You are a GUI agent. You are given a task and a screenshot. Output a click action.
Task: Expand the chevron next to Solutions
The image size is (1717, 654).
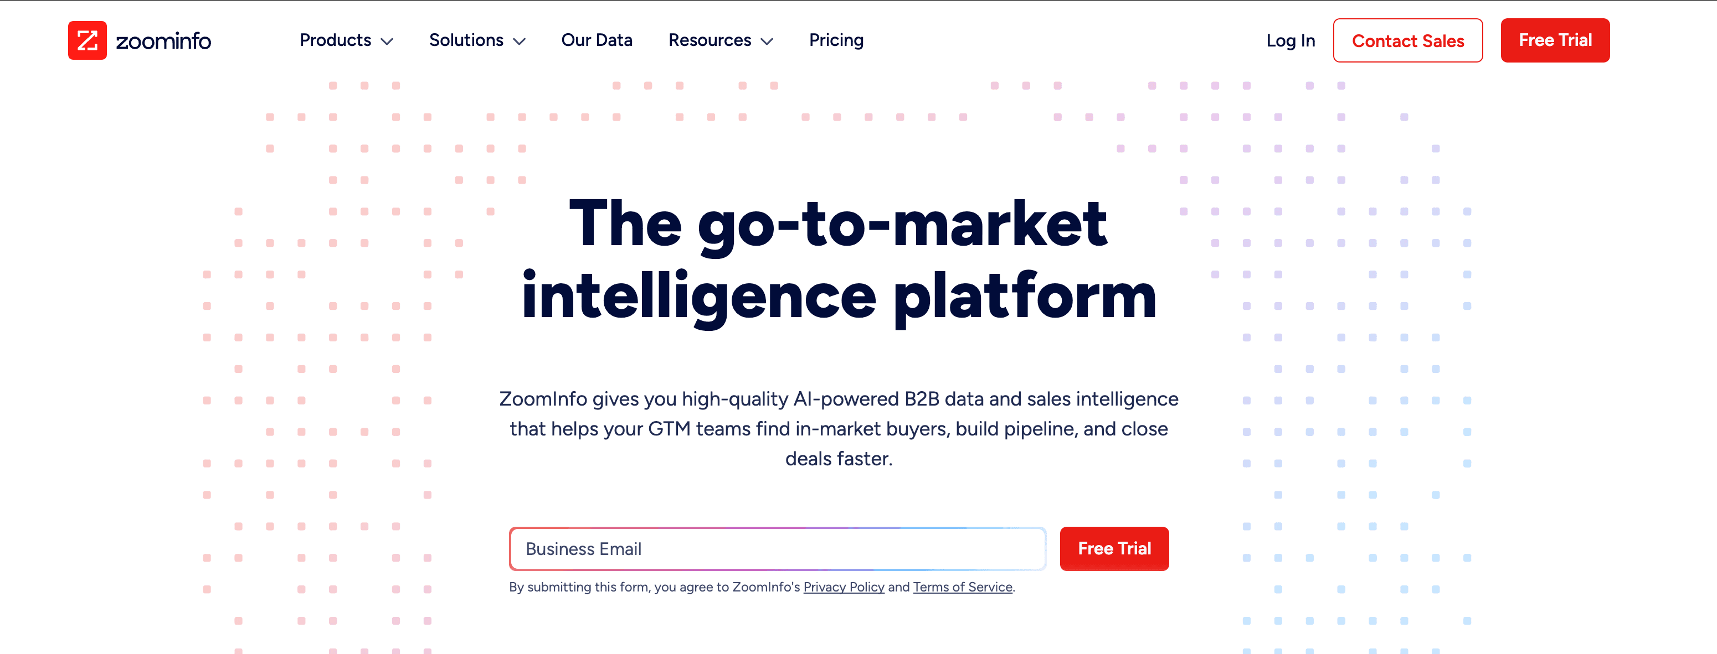click(x=519, y=42)
